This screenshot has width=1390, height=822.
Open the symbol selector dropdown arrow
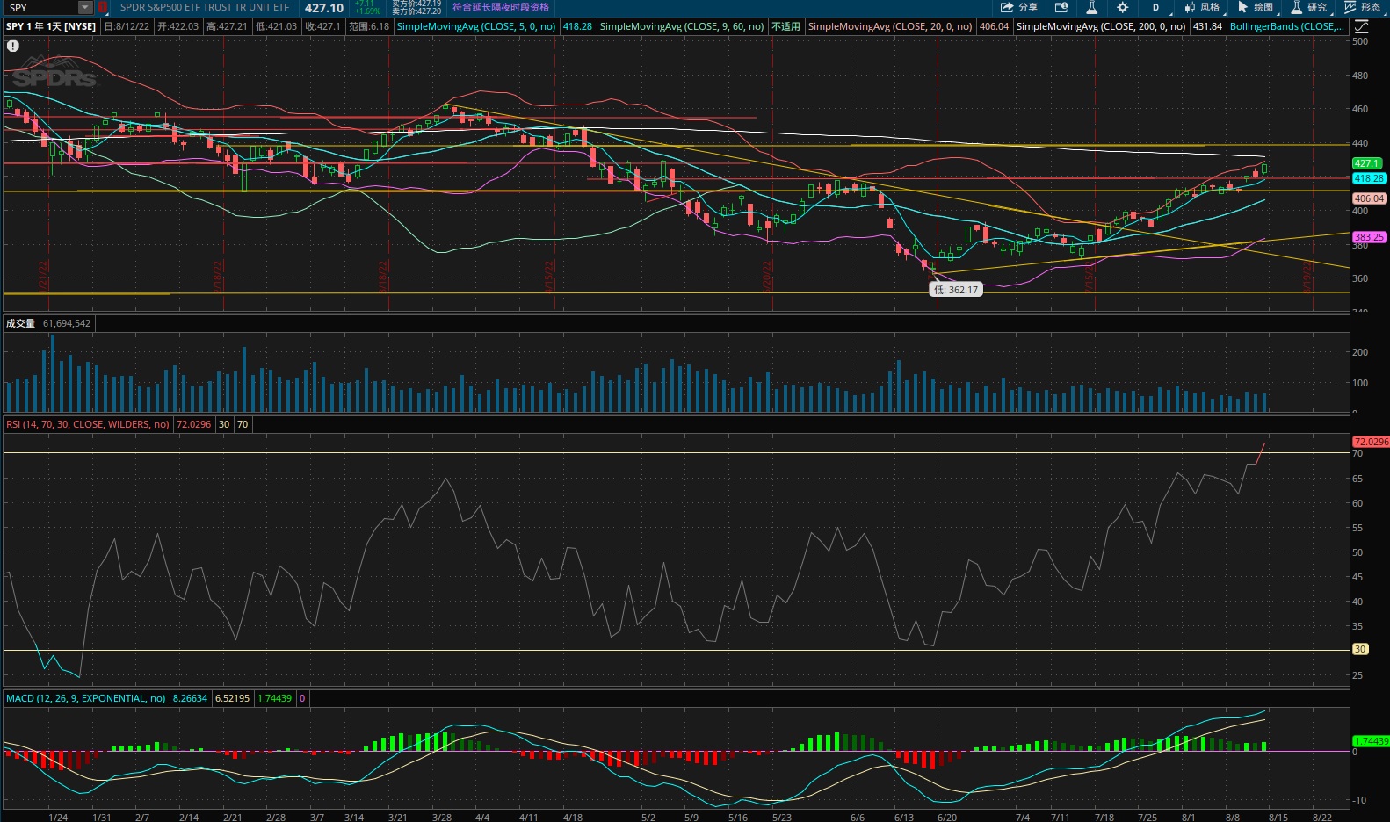84,7
